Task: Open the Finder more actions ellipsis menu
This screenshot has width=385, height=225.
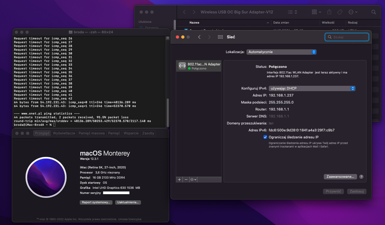Action: click(x=353, y=12)
